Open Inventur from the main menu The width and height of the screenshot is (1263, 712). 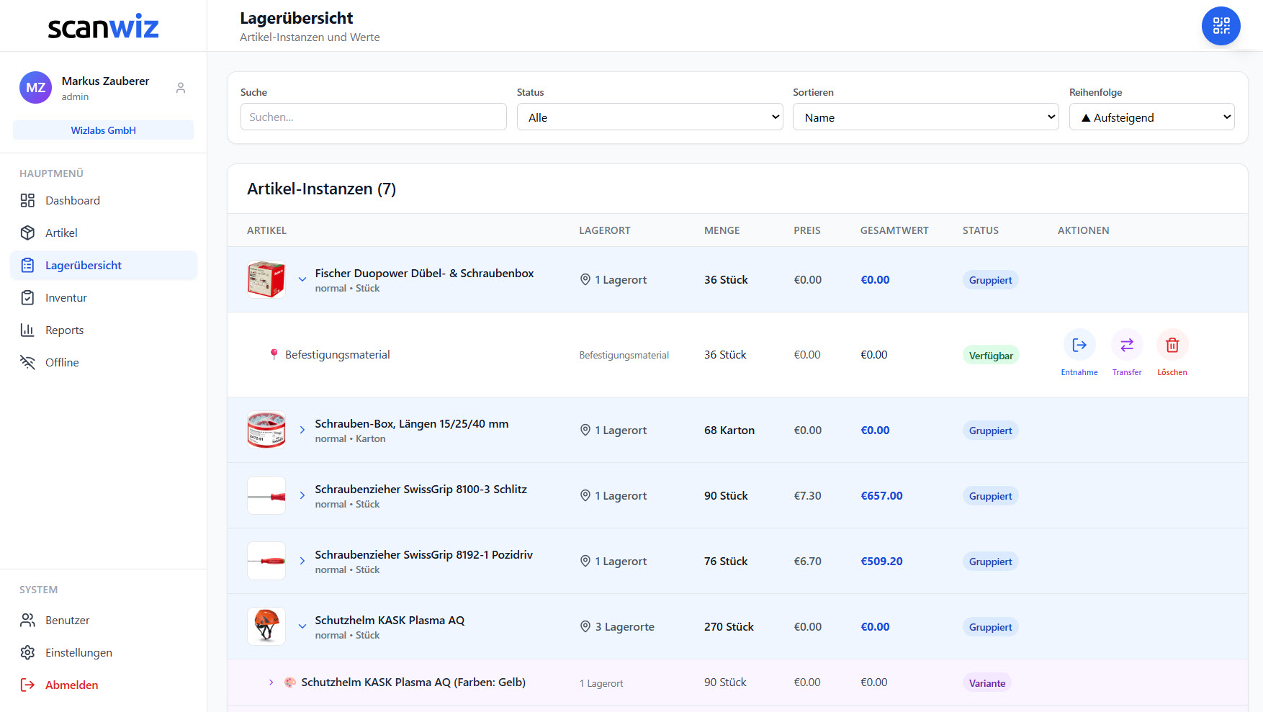[x=66, y=298]
